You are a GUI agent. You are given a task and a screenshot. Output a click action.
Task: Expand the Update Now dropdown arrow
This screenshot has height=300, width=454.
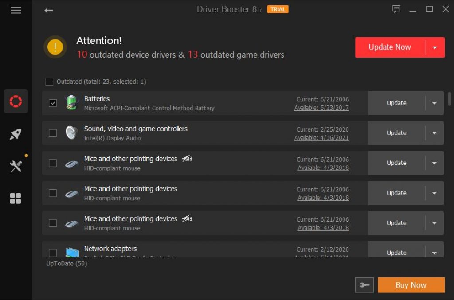(435, 47)
